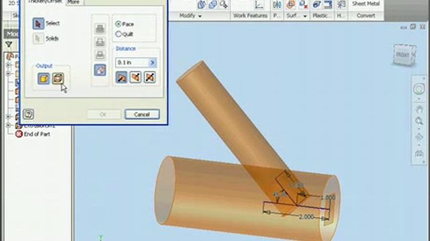This screenshot has width=430, height=241.
Task: Expand the Extrusion tree node
Action: coord(8,125)
